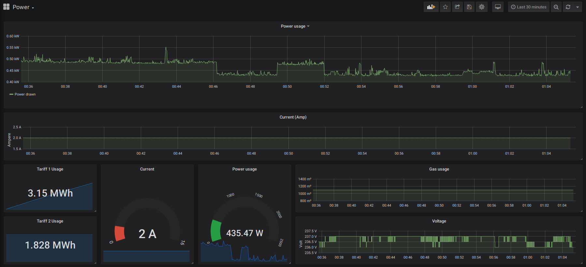Click the Power usage gauge panel title
Viewport: 586px width, 267px height.
point(244,169)
